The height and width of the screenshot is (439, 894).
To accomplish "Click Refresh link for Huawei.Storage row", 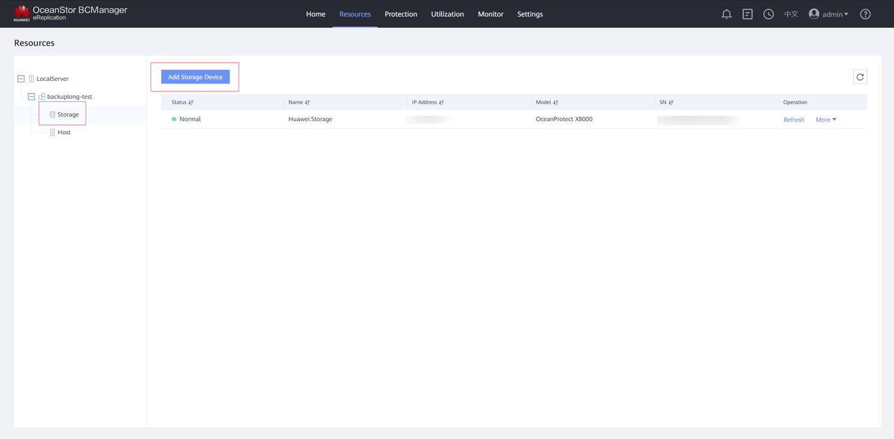I will coord(793,119).
